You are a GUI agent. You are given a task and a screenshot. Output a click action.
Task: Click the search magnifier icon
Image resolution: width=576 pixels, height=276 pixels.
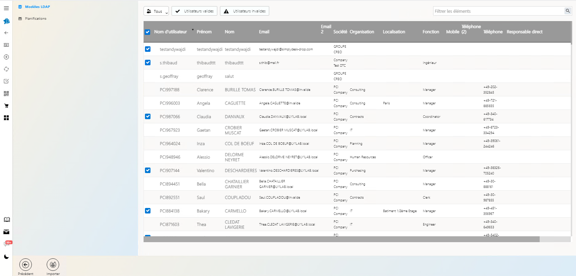point(567,11)
